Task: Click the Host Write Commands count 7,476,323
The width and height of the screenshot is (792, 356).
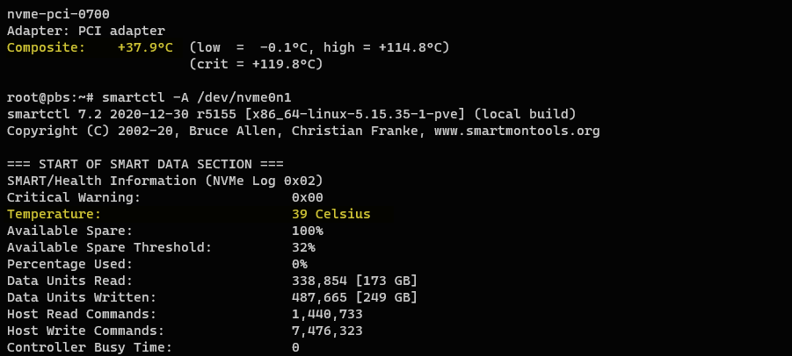Action: [x=327, y=331]
